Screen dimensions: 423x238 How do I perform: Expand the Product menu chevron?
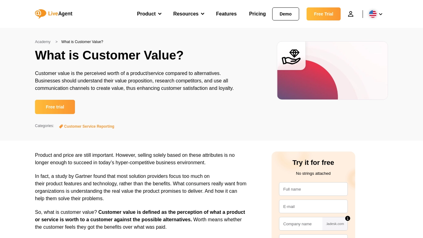[x=160, y=14]
